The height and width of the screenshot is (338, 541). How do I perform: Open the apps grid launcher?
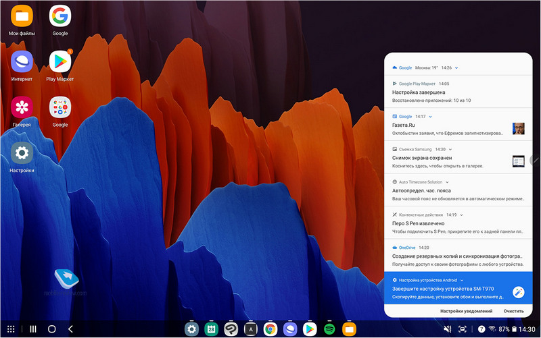click(x=11, y=329)
